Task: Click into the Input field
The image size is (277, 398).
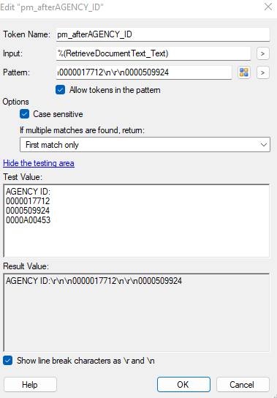Action: point(153,53)
